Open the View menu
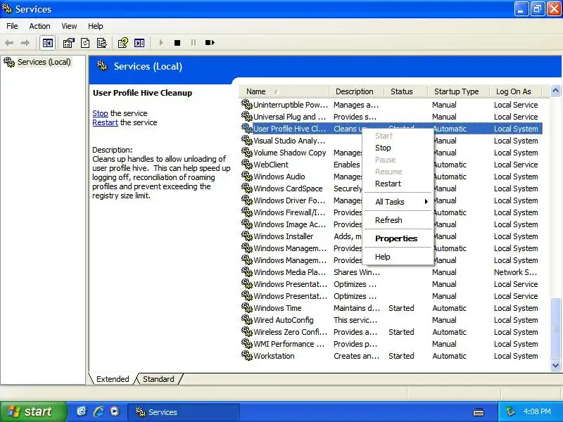This screenshot has height=422, width=563. pyautogui.click(x=69, y=26)
